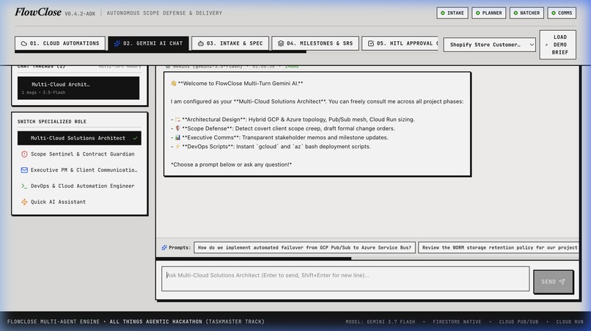Click the shield icon next to Scope Sentinel
Screen dimensions: 591x331
pyautogui.click(x=24, y=154)
